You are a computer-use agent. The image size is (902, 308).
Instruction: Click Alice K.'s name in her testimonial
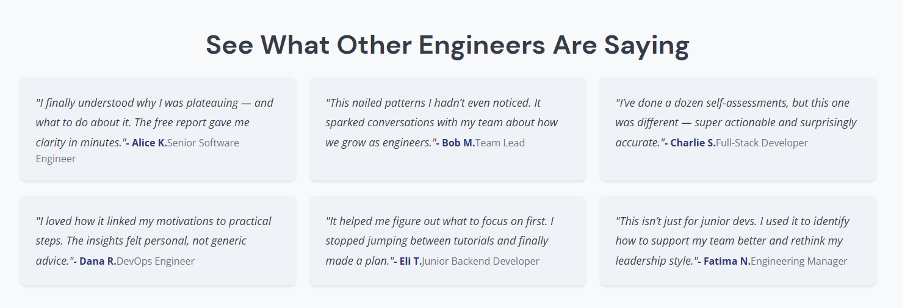click(x=149, y=143)
